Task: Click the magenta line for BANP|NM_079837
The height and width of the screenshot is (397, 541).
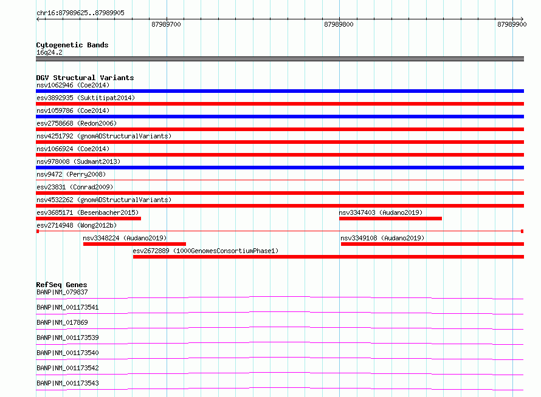Action: 280,297
